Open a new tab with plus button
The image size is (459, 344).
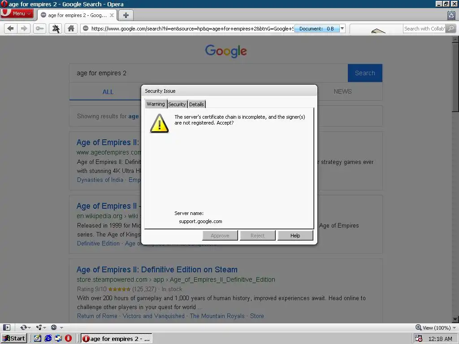tap(126, 15)
